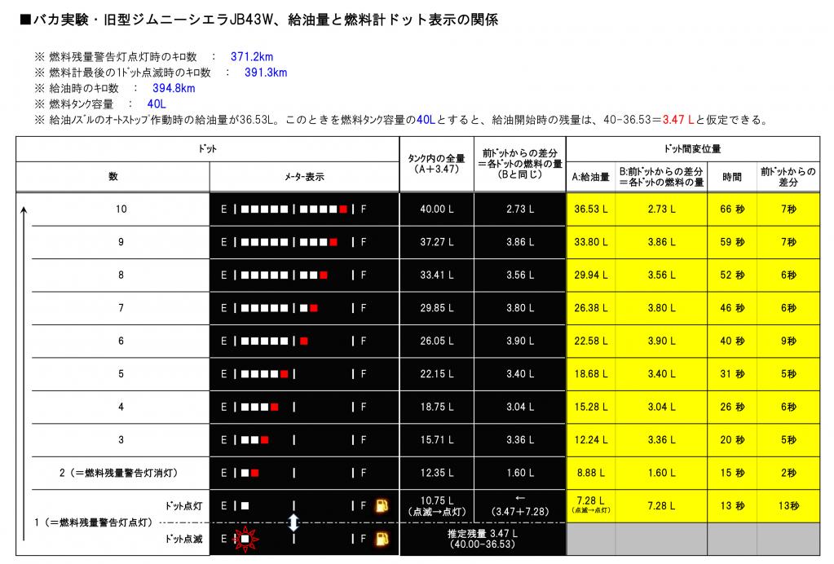This screenshot has height=564, width=834.
Task: Click the yellow 12.24 L cell
Action: [590, 439]
